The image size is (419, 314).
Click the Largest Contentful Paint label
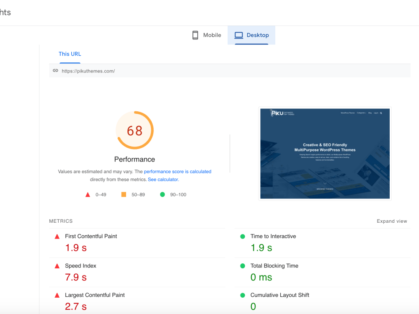(x=95, y=295)
